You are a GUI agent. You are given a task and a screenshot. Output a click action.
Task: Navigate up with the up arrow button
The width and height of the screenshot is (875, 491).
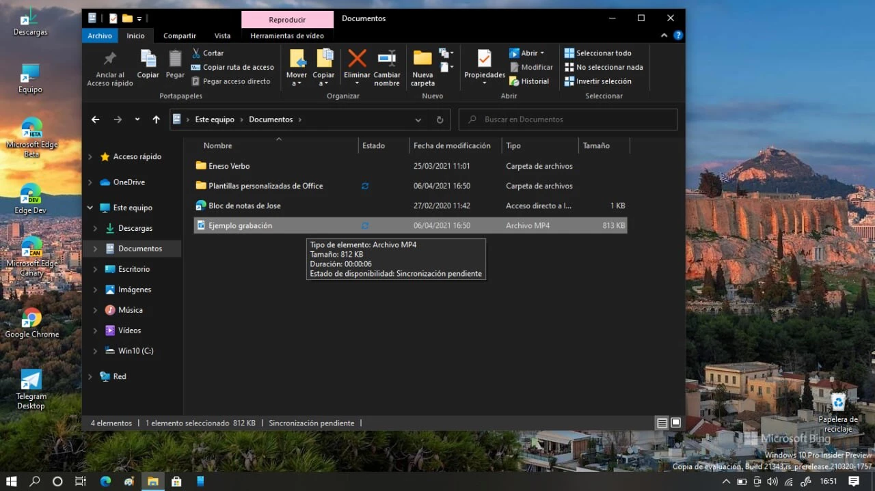click(x=156, y=120)
